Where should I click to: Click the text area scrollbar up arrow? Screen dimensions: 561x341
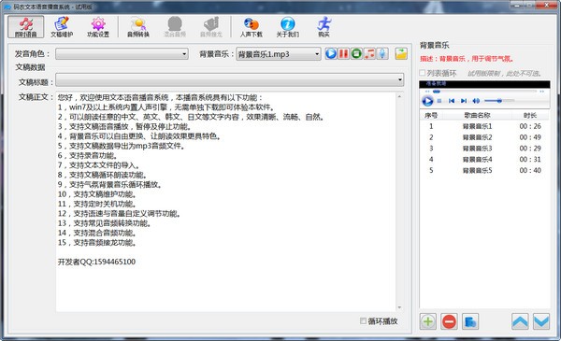[399, 96]
